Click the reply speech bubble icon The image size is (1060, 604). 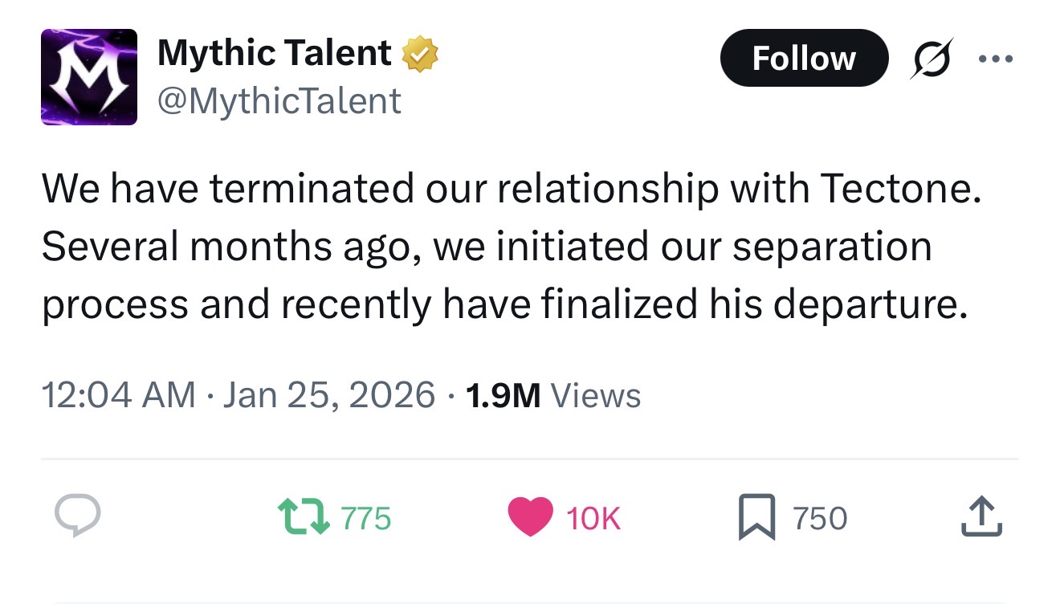tap(78, 516)
